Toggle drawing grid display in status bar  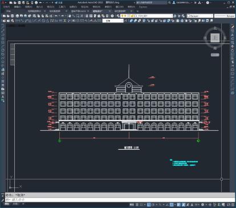[x=137, y=205]
